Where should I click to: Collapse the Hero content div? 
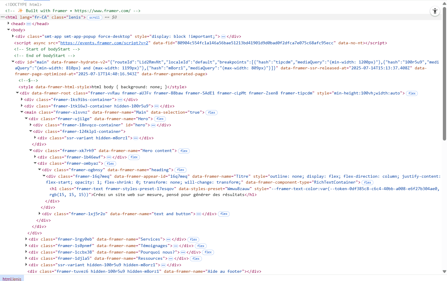pos(31,150)
